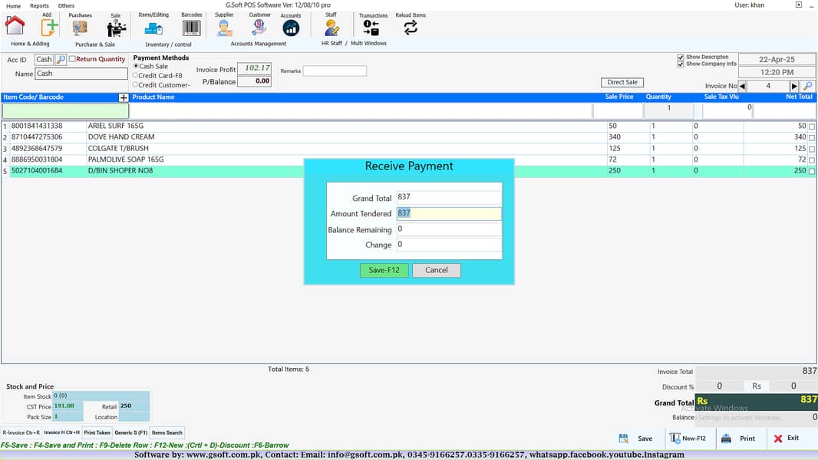
Task: Click the Sale Price column header
Action: click(618, 97)
